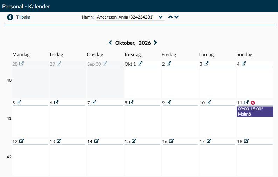The image size is (278, 177).
Task: Click the Personal - Kalender title
Action: coord(26,6)
